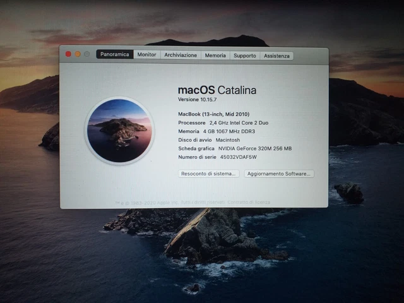Select the Archiviazione tab

(x=181, y=55)
